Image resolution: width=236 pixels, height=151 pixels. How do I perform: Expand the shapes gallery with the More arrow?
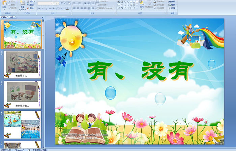[137, 8]
